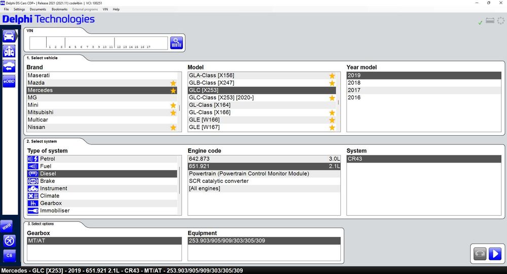
Task: Toggle favorite star for GLB-Class [X247]
Action: click(332, 83)
